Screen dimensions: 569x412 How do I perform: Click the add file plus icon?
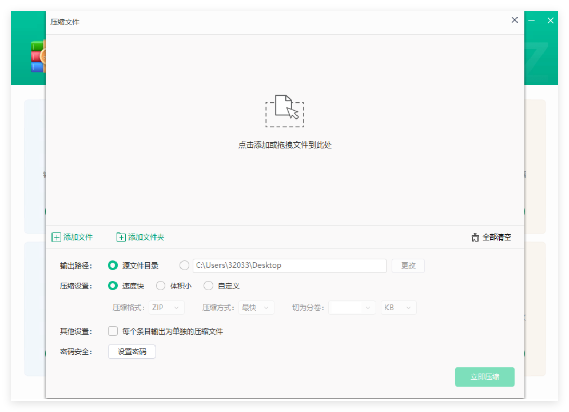[x=56, y=237]
